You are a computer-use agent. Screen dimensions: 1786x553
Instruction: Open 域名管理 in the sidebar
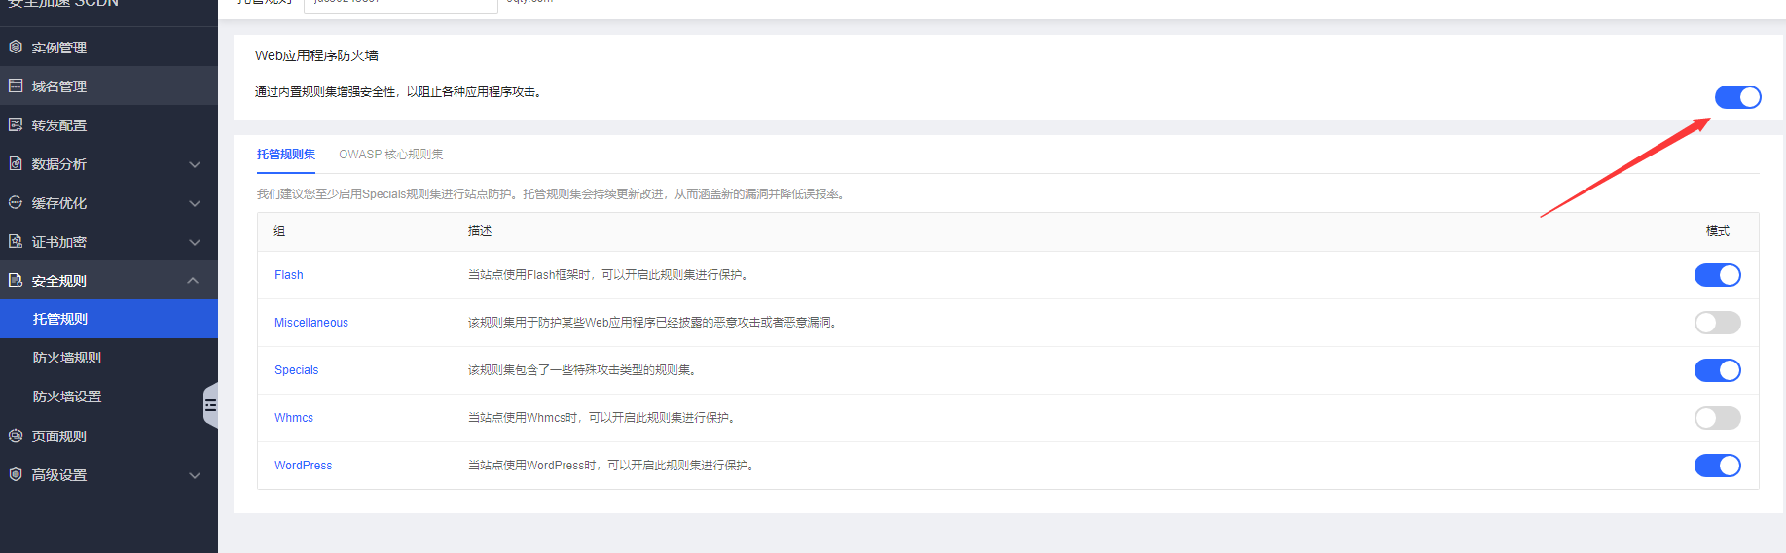(109, 86)
